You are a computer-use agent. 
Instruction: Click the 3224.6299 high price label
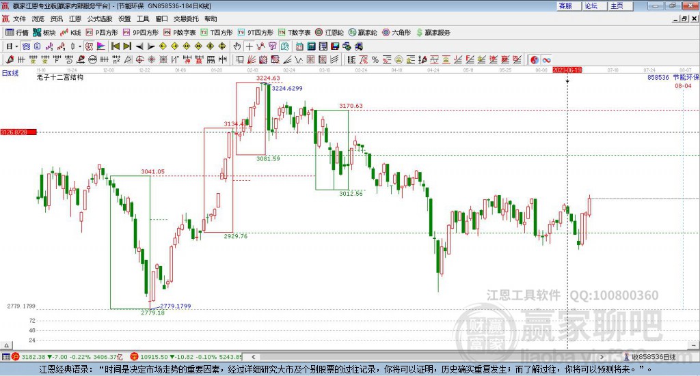287,88
